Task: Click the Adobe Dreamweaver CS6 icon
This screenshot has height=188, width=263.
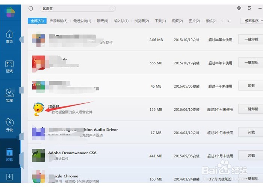Action: 38,155
